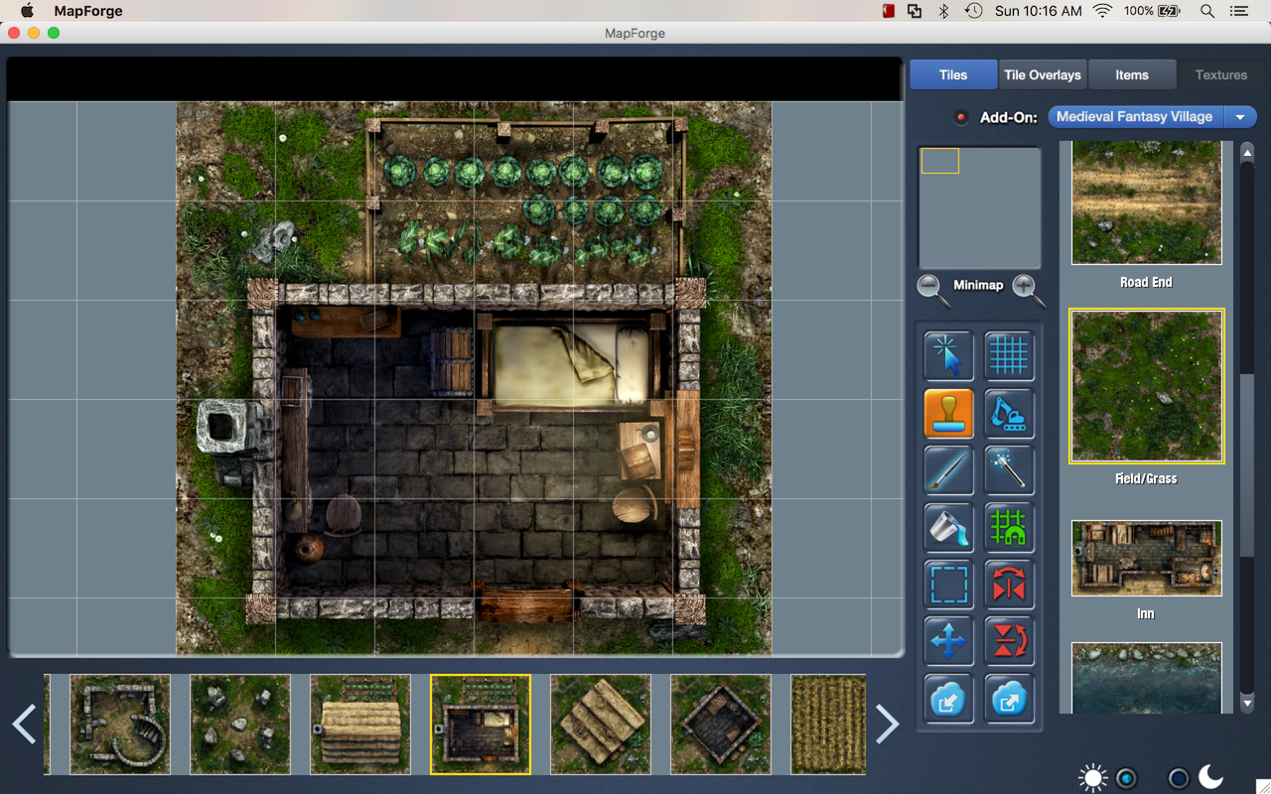The width and height of the screenshot is (1271, 794).
Task: Zoom in with minimap plus magnifier
Action: pyautogui.click(x=1029, y=290)
